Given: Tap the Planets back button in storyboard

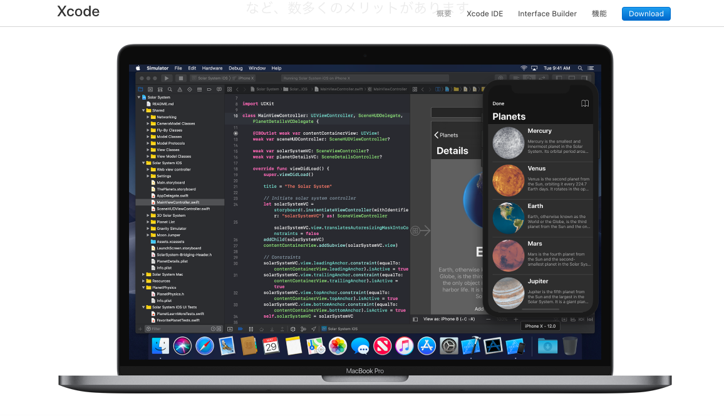Looking at the screenshot, I should coord(446,135).
